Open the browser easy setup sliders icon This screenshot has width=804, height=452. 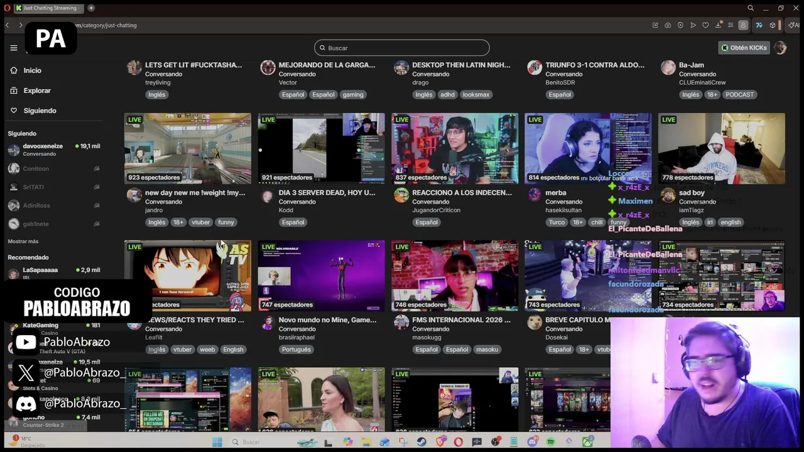click(x=731, y=25)
